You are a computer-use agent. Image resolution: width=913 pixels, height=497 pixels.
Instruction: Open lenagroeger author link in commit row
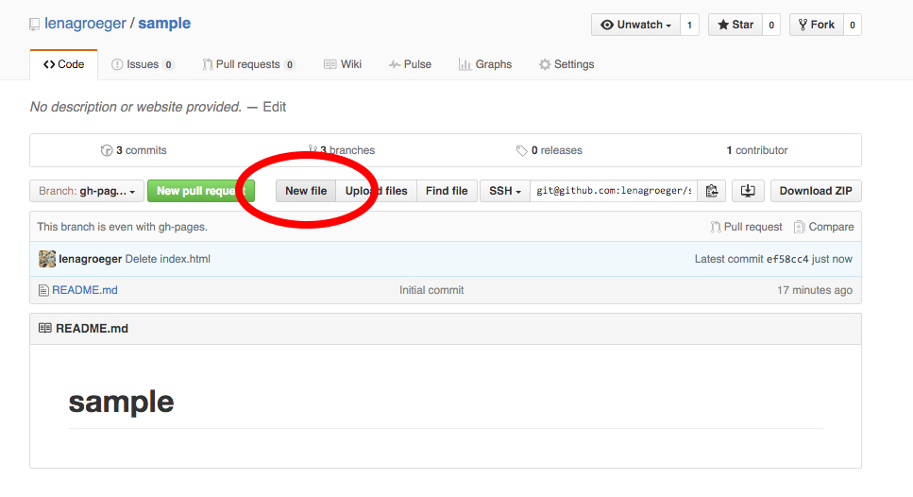pyautogui.click(x=91, y=259)
